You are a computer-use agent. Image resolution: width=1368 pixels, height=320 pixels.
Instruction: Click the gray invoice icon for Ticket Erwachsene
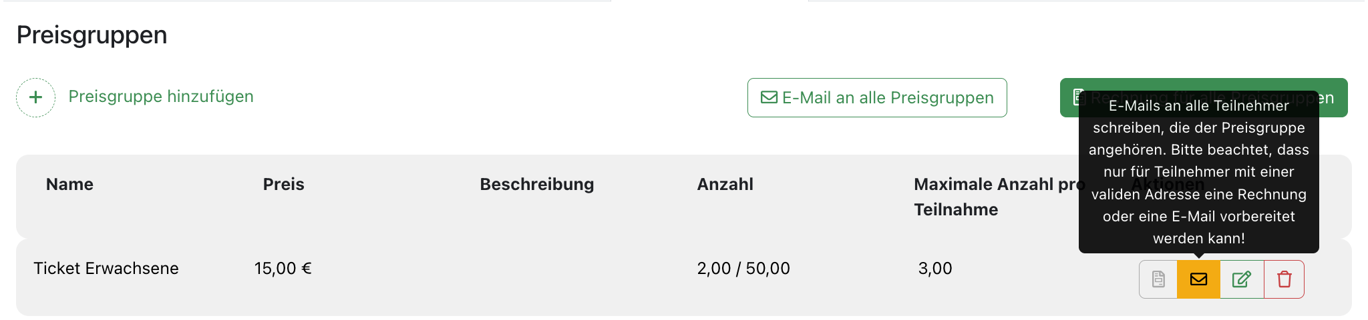[x=1158, y=279]
